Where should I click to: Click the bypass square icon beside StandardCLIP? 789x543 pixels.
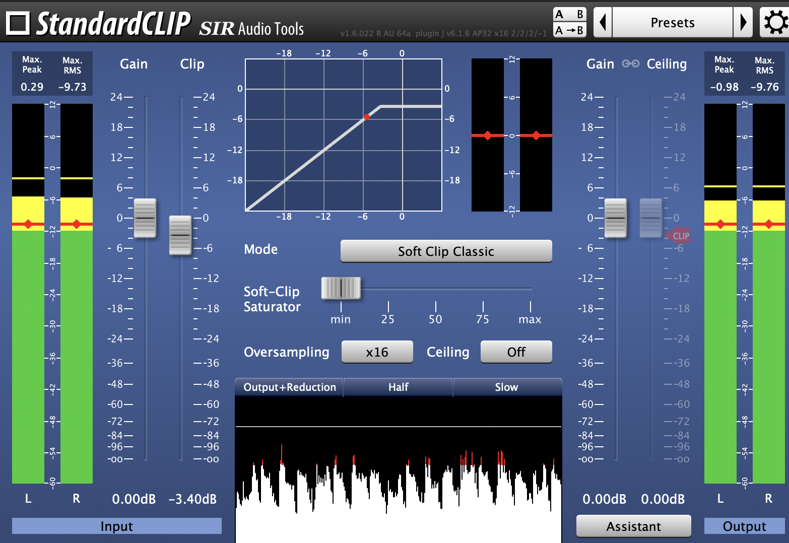pyautogui.click(x=18, y=23)
